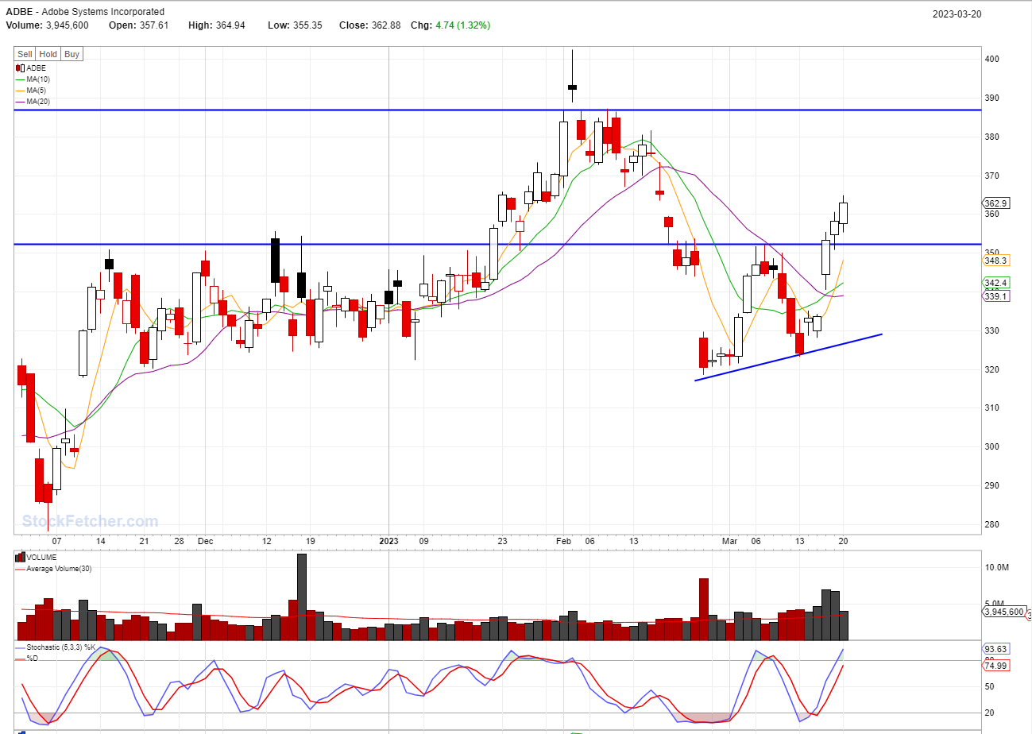Screen dimensions: 1032x734
Task: Click the 362.9 last price tag
Action: tap(996, 203)
